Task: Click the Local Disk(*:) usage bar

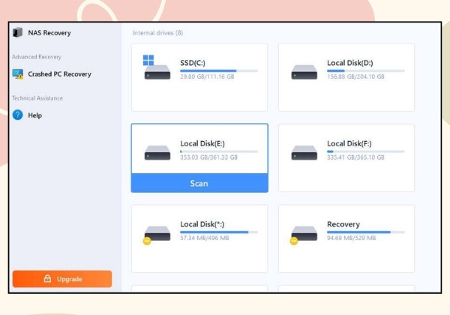Action: click(219, 232)
